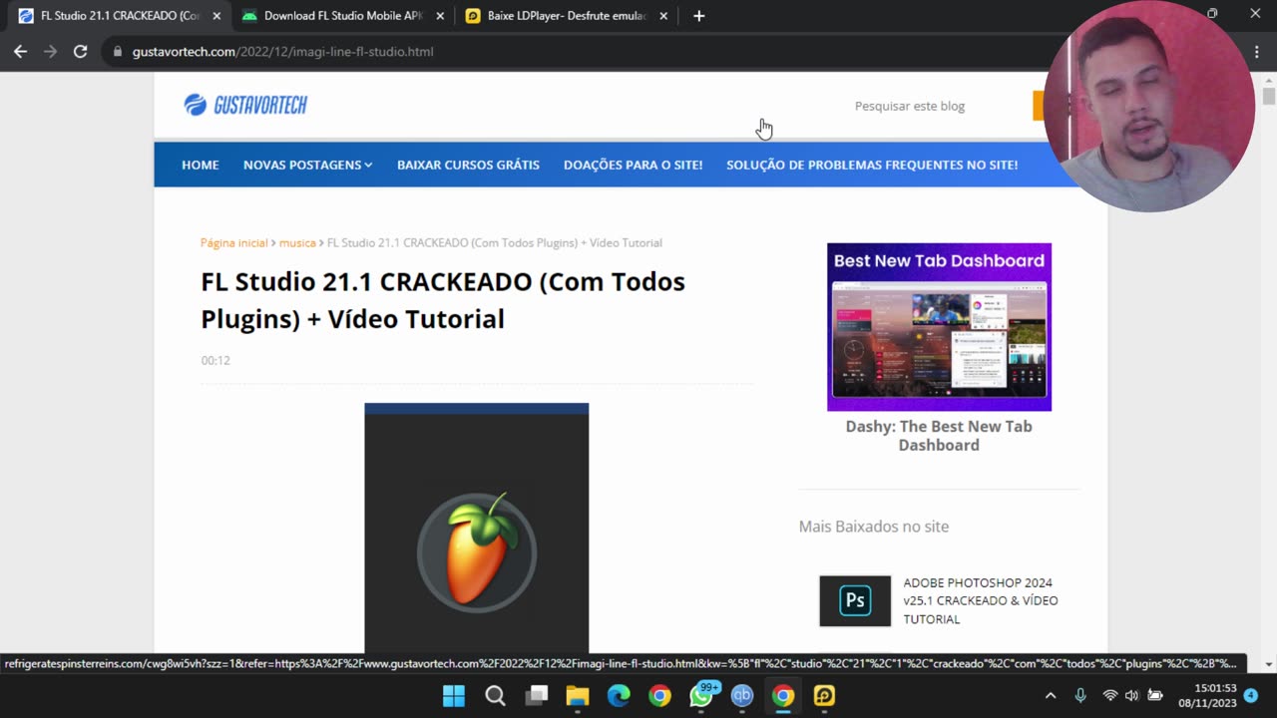Click the Página inicial breadcrumb link

click(233, 242)
